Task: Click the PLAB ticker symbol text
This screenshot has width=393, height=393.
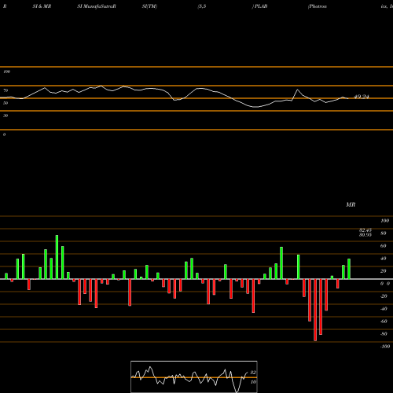Action: (261, 6)
